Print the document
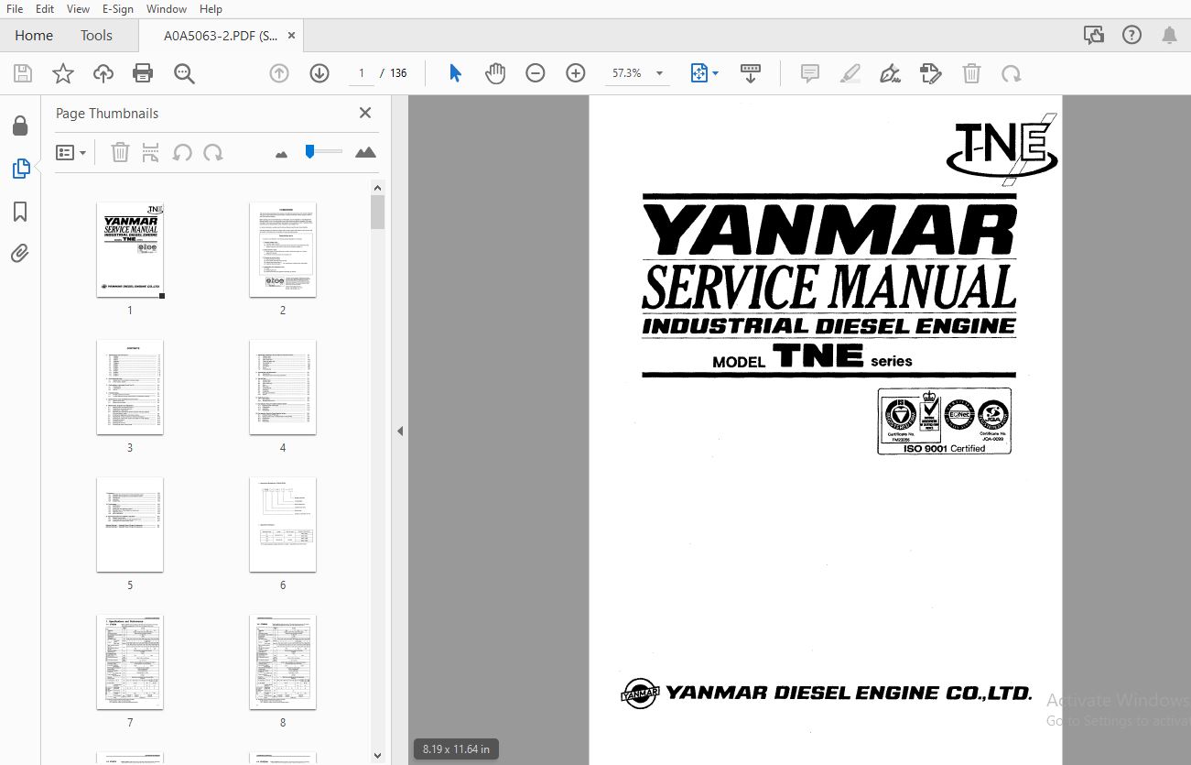 coord(143,73)
